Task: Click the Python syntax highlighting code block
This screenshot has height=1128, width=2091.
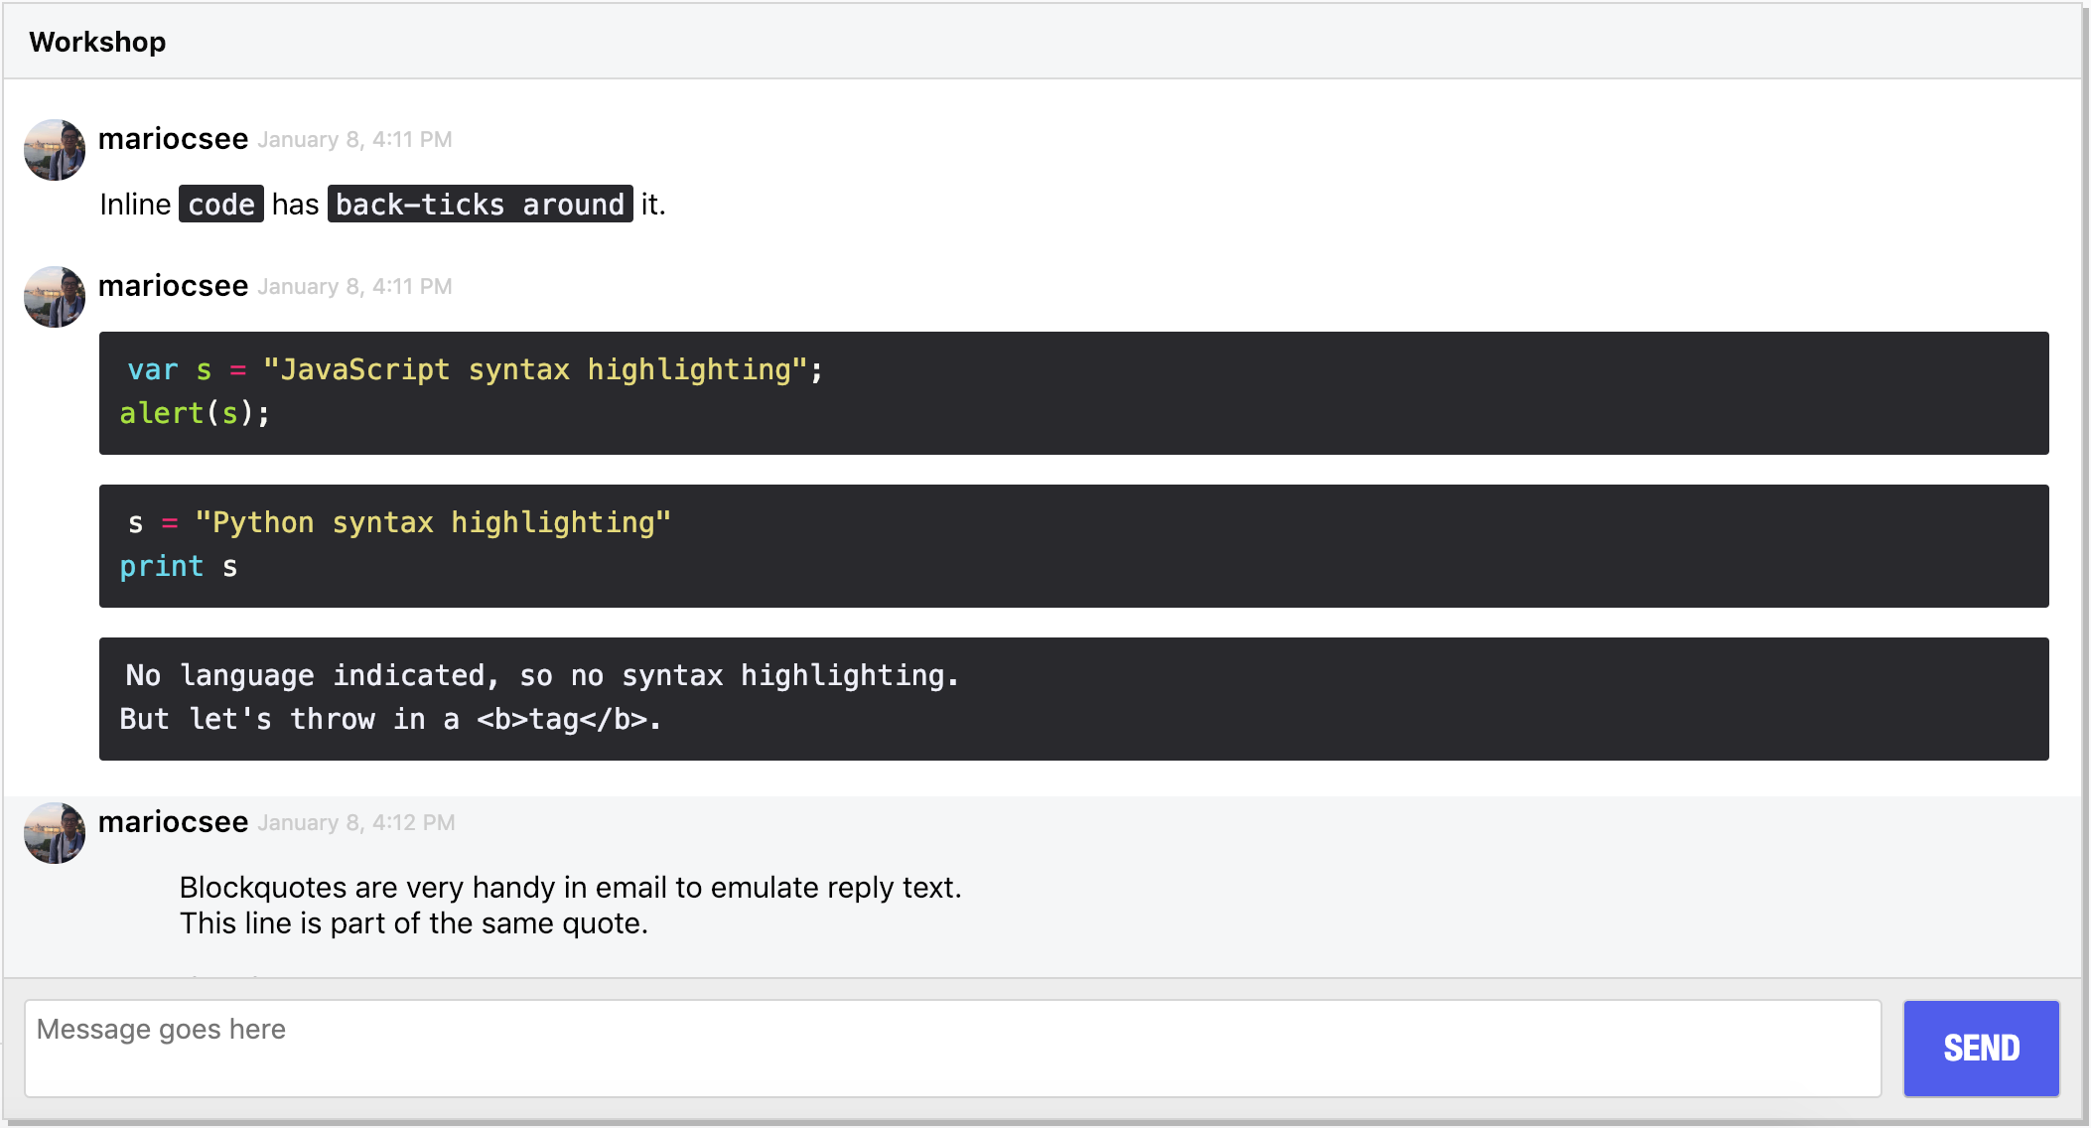Action: 1073,546
